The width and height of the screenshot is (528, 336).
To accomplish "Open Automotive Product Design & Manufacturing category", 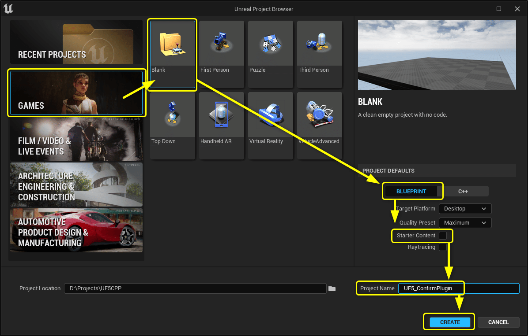I will [x=76, y=230].
